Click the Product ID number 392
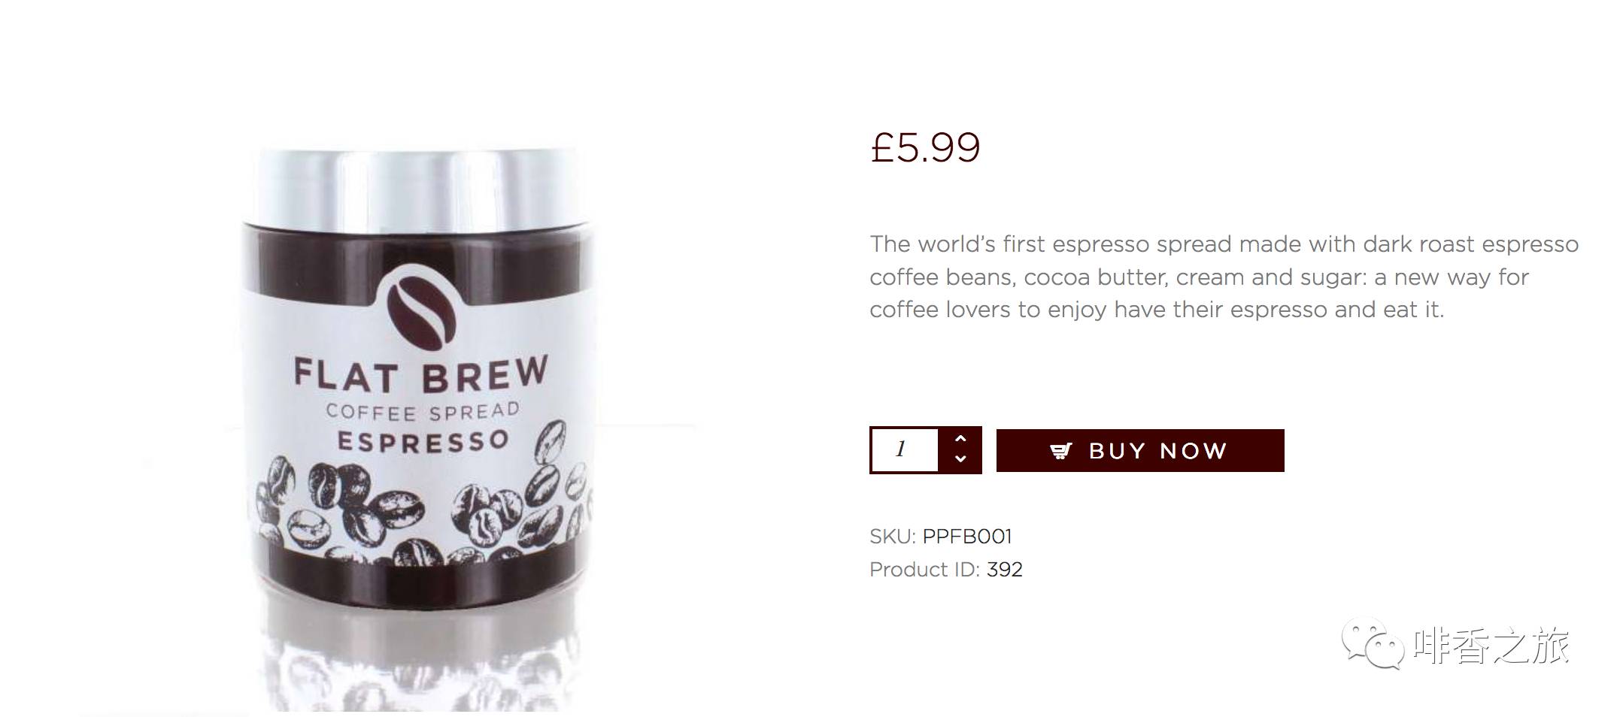 click(x=1005, y=570)
